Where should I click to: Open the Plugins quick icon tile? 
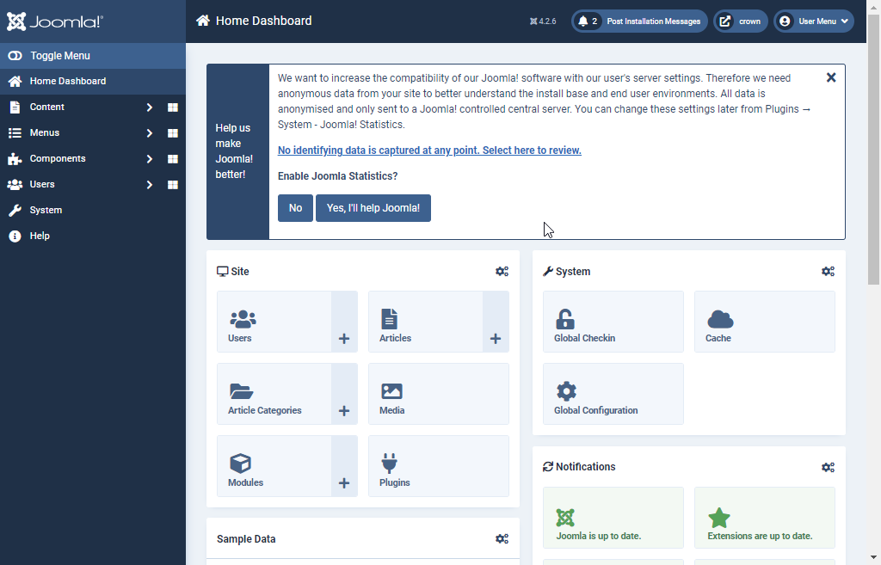click(x=439, y=466)
